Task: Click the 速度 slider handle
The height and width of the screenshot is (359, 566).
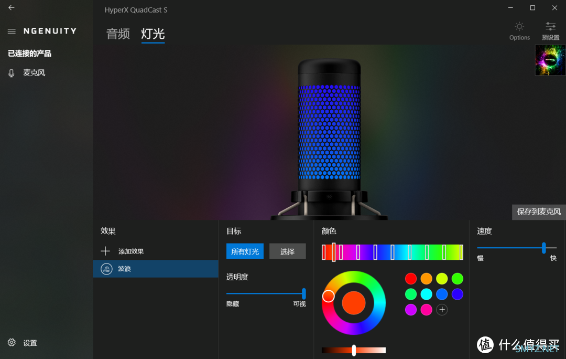Action: point(544,248)
